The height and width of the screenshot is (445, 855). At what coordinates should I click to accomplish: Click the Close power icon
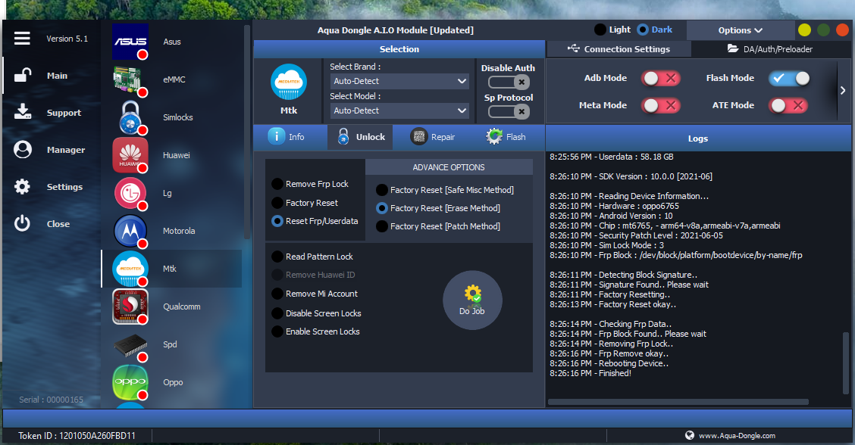[22, 223]
